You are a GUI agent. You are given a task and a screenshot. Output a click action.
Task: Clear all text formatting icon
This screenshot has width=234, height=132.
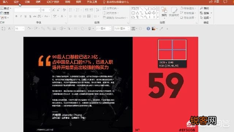point(64,10)
